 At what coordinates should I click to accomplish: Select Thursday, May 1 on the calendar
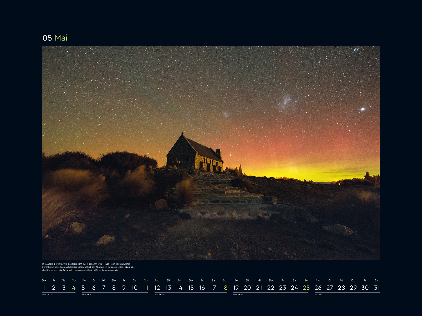pyautogui.click(x=44, y=288)
